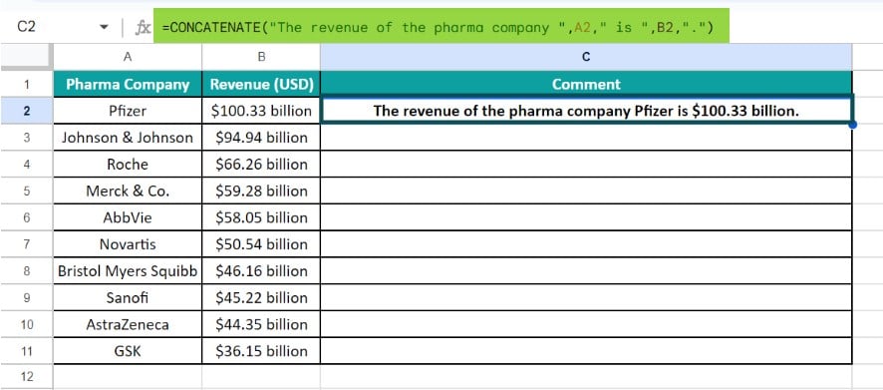Image resolution: width=883 pixels, height=390 pixels.
Task: Select the empty comment cell beside AstraZeneca
Action: coord(586,324)
